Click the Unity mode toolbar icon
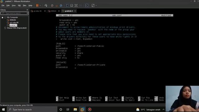The width and height of the screenshot is (199, 112). (x=81, y=6)
